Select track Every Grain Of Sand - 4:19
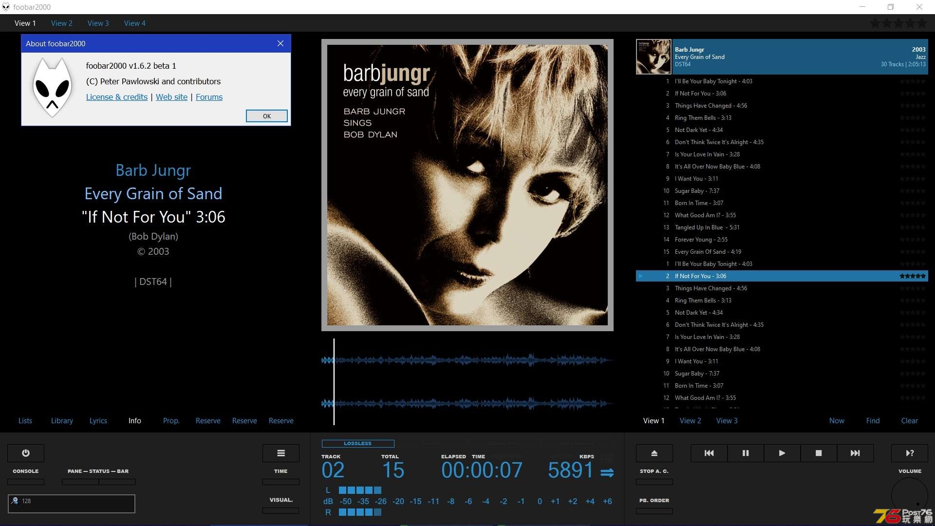This screenshot has height=526, width=935. tap(782, 252)
